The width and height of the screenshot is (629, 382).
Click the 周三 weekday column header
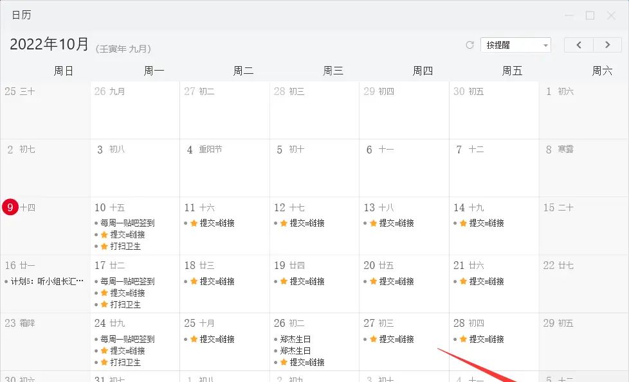click(334, 71)
